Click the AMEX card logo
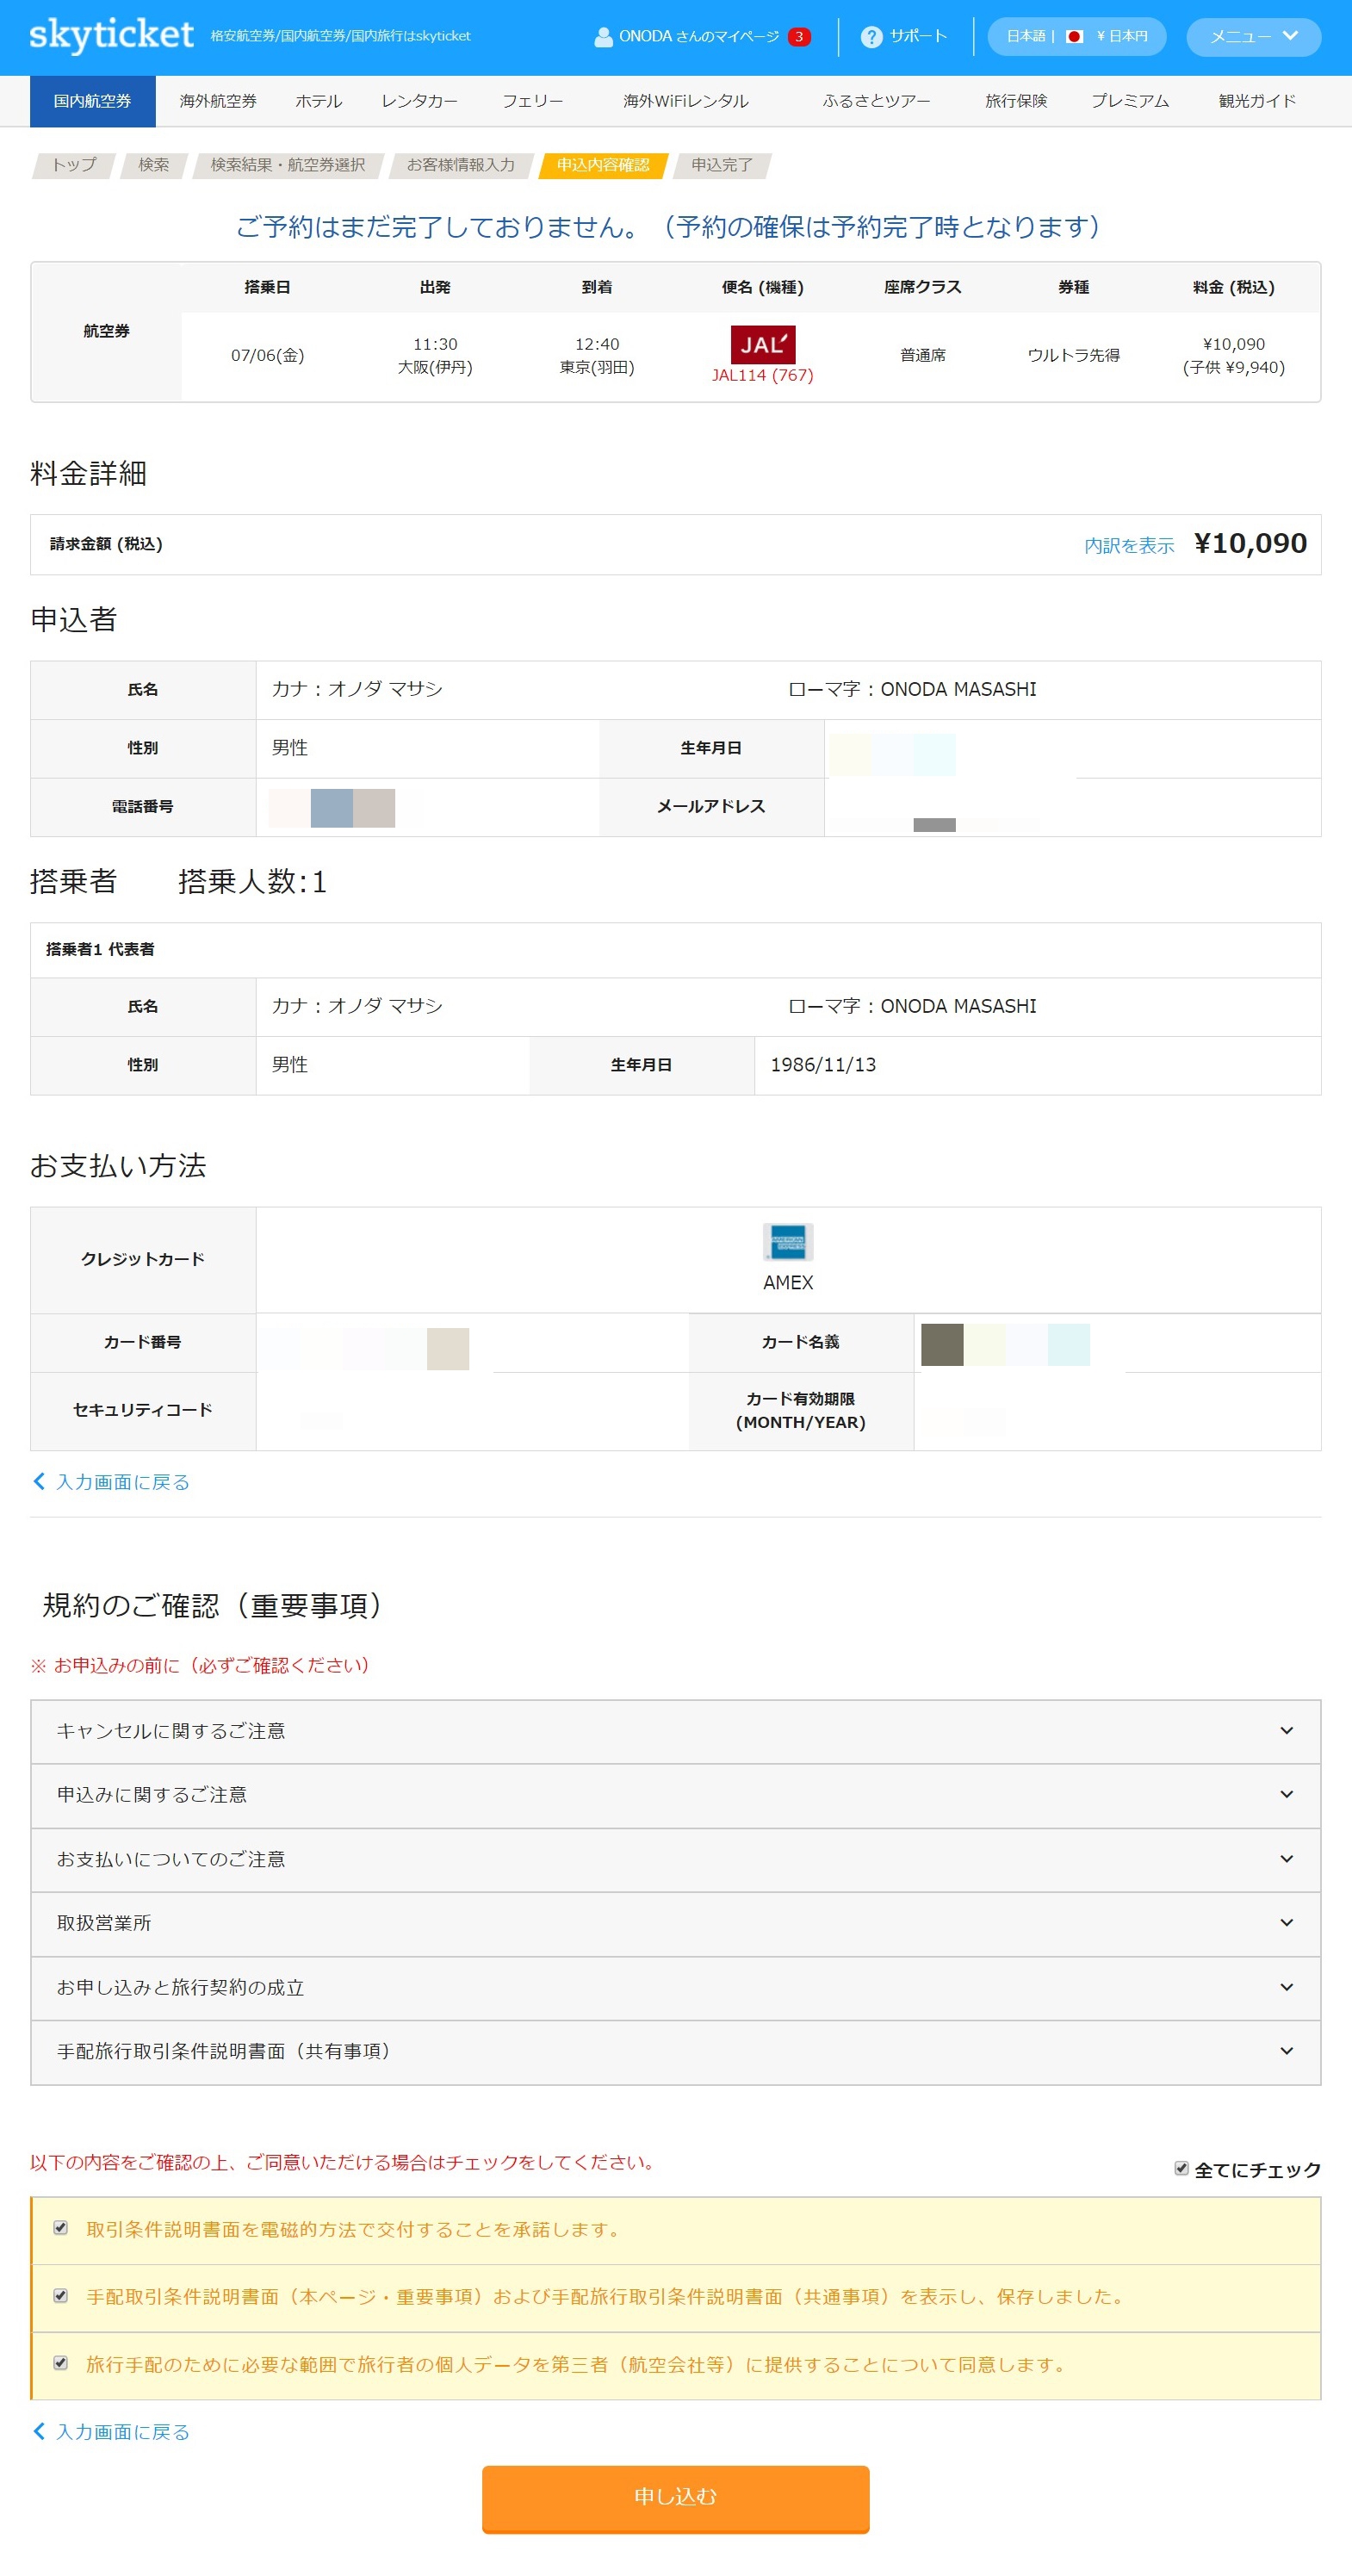 click(788, 1241)
